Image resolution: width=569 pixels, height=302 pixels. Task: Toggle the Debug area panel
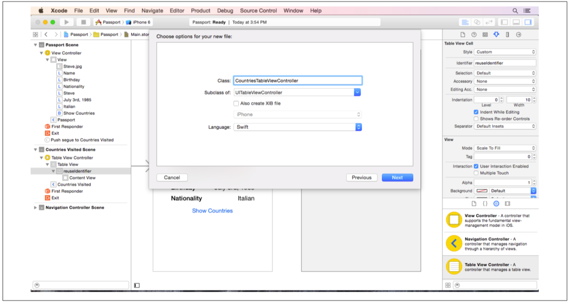pyautogui.click(x=516, y=22)
